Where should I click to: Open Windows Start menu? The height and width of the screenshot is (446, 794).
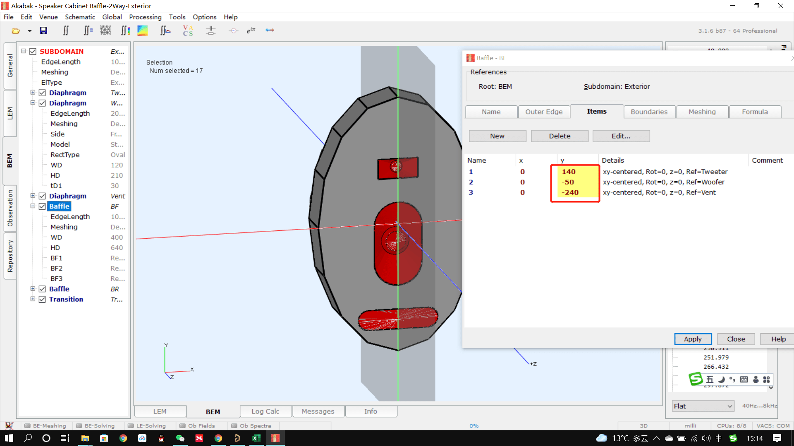[9, 438]
